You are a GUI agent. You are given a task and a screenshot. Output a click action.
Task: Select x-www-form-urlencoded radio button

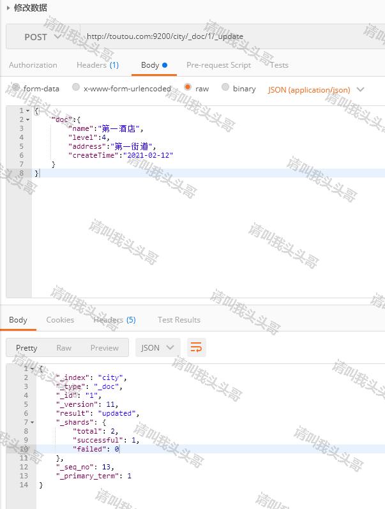tap(75, 87)
